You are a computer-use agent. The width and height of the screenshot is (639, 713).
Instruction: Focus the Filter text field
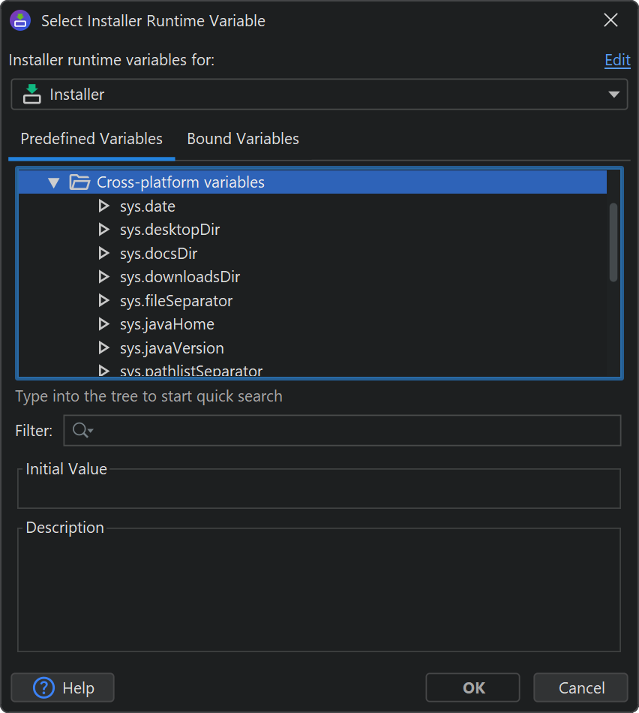click(352, 430)
